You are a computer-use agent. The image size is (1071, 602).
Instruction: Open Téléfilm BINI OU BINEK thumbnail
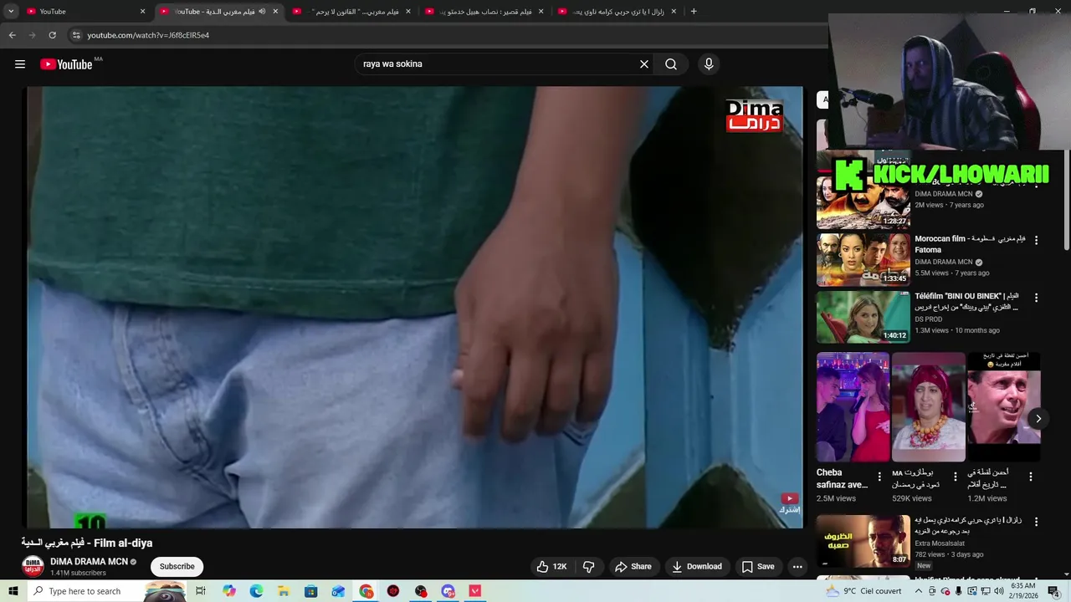(863, 317)
